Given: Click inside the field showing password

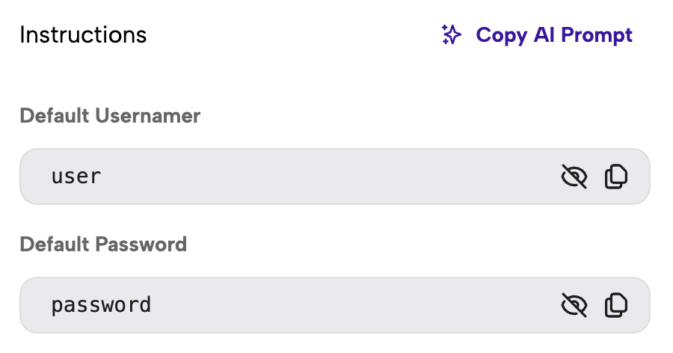Looking at the screenshot, I should (x=299, y=304).
